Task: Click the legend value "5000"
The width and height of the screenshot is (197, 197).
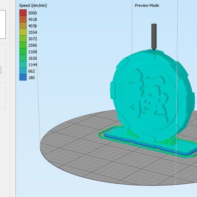Action: click(32, 13)
